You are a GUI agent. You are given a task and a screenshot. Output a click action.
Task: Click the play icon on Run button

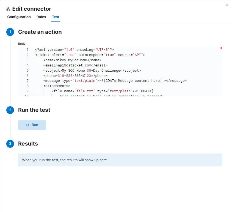28,125
